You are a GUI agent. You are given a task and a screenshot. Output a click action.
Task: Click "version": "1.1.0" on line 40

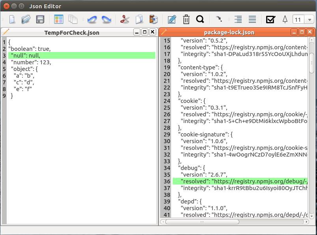204,208
